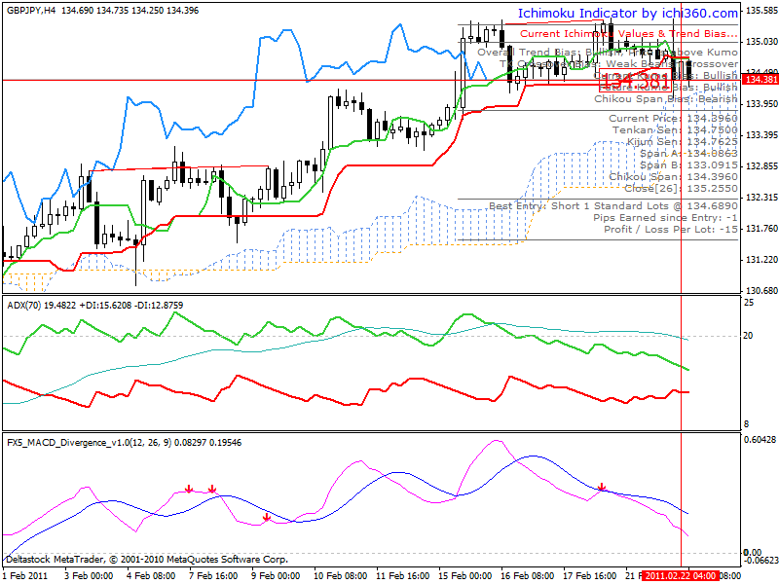Image resolution: width=779 pixels, height=584 pixels.
Task: Click the 132.315 price axis label
Action: [761, 198]
